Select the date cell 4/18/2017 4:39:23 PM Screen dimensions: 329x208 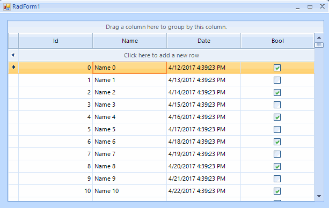point(204,142)
